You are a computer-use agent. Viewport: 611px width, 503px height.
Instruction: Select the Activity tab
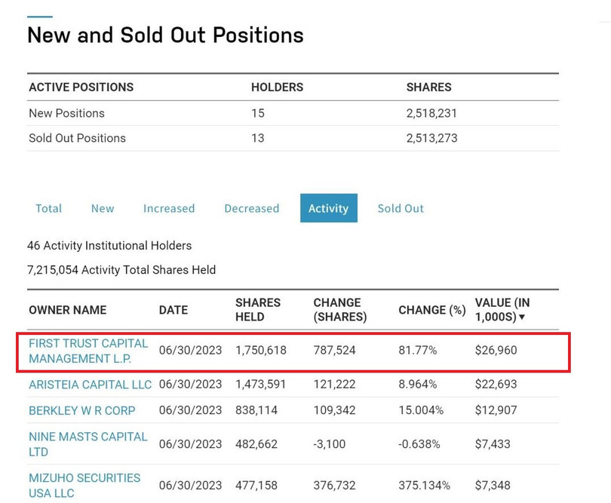(328, 208)
